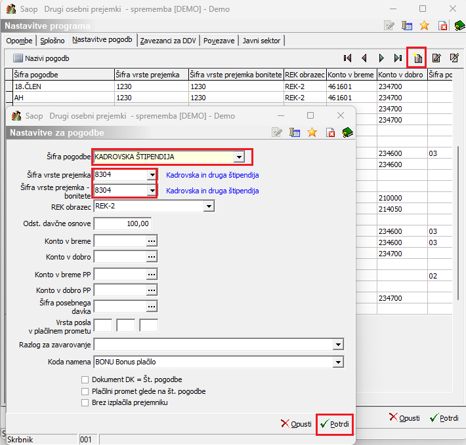Open lookup for Konto v breme PP

click(x=152, y=275)
